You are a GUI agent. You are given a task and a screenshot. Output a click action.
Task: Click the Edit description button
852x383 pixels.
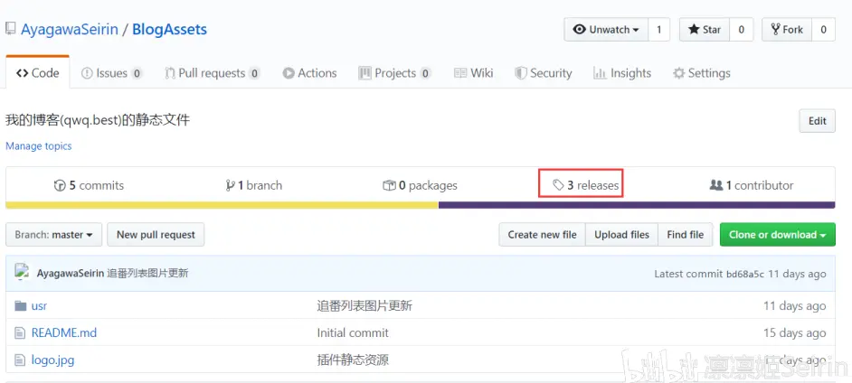tap(817, 121)
